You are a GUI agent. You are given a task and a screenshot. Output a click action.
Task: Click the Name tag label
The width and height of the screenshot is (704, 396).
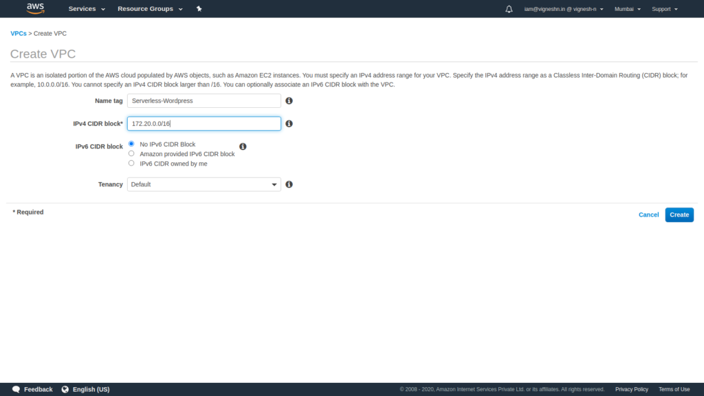point(109,100)
